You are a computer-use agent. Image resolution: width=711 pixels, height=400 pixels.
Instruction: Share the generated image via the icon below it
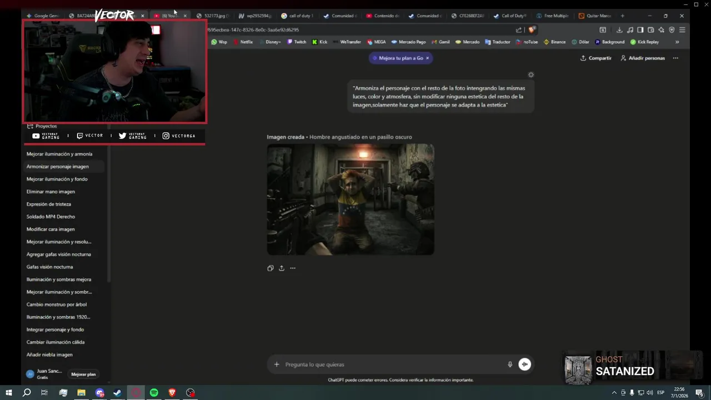282,268
